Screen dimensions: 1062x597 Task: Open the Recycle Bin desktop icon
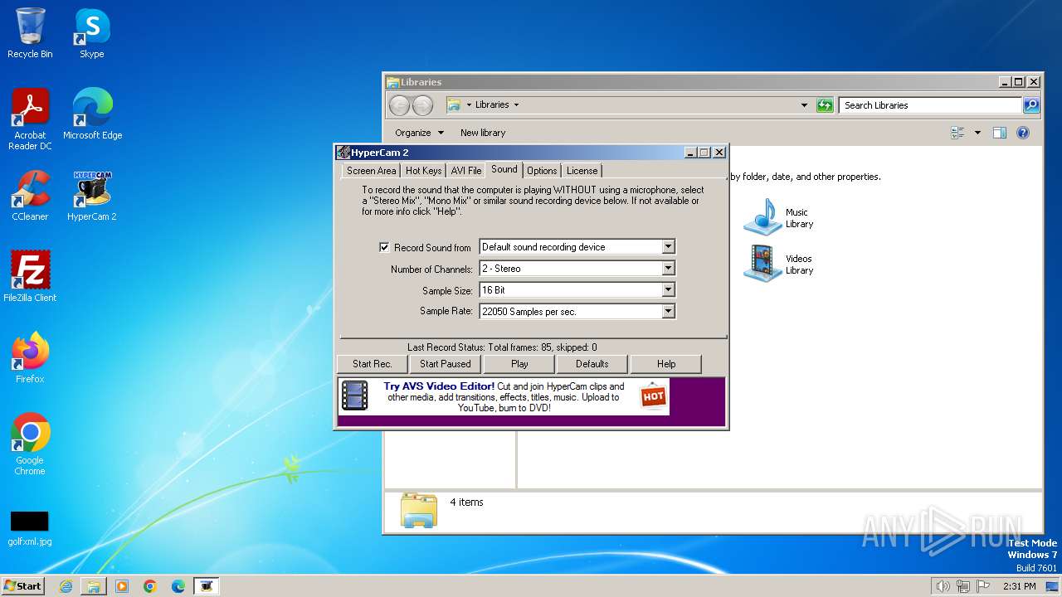(x=30, y=33)
